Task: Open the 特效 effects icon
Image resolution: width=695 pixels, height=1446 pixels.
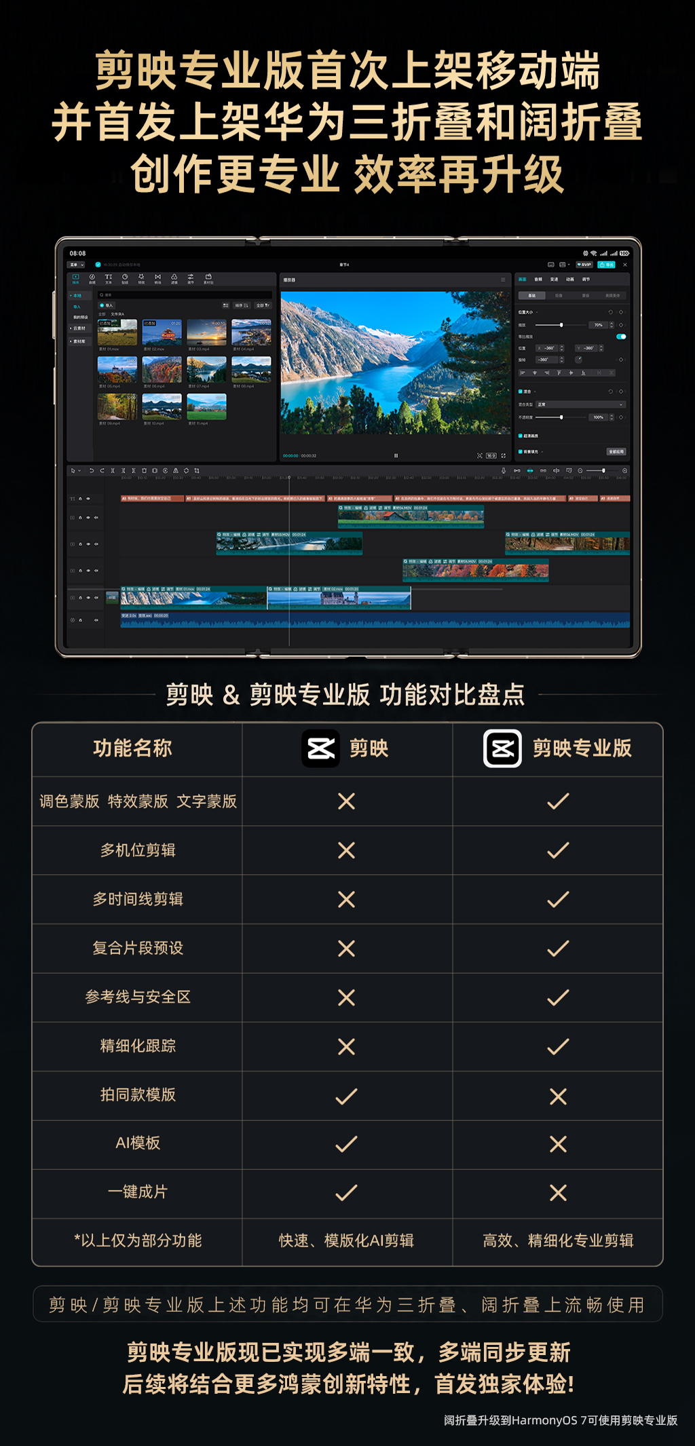Action: [141, 279]
